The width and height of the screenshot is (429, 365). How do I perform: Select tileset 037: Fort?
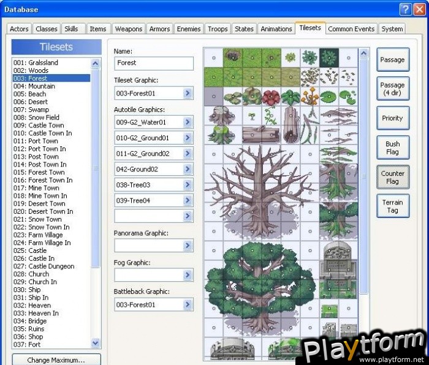click(51, 345)
